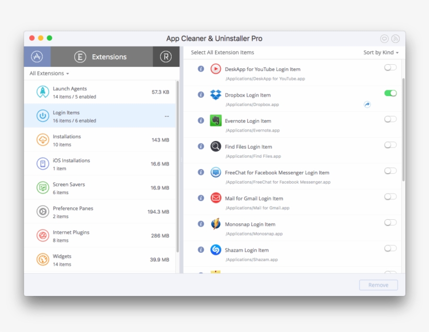This screenshot has width=429, height=332.
Task: Show info for Evernote Login Item
Action: click(201, 121)
